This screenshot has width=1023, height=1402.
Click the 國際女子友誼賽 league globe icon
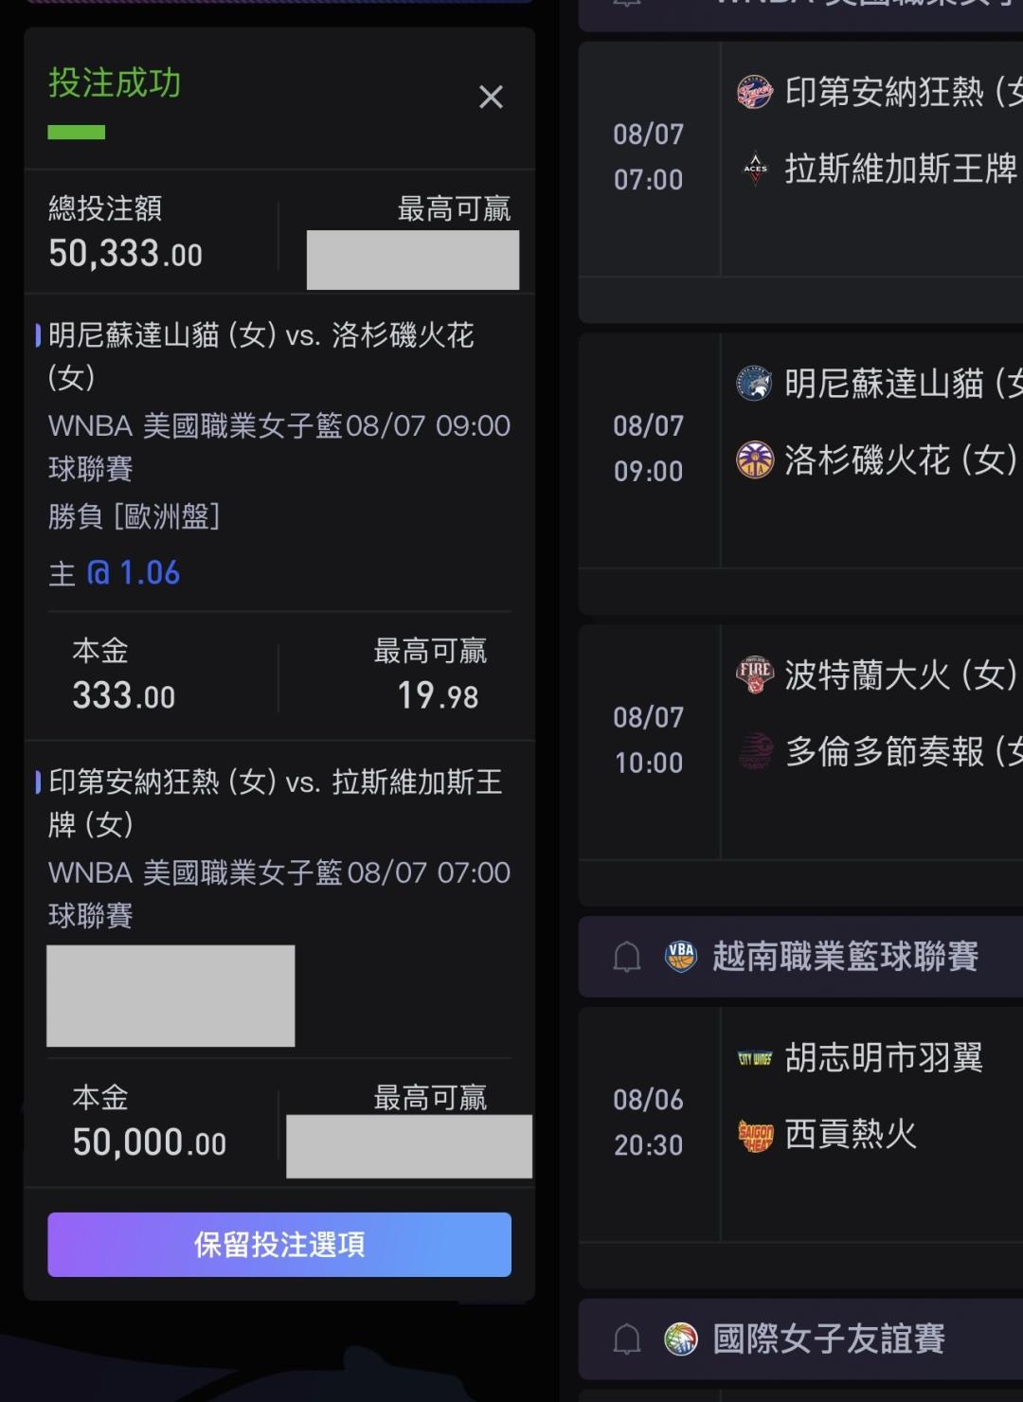pyautogui.click(x=681, y=1339)
